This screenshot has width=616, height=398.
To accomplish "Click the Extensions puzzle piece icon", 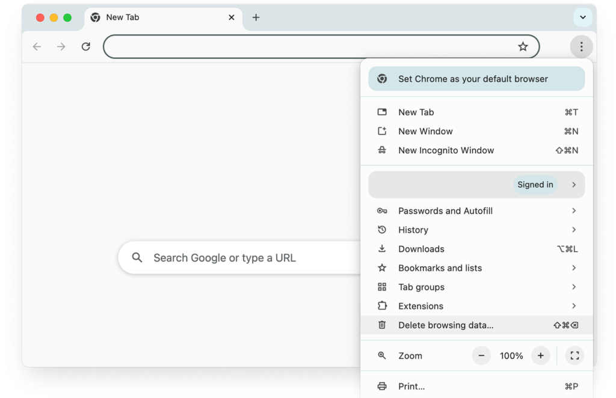I will pos(382,306).
